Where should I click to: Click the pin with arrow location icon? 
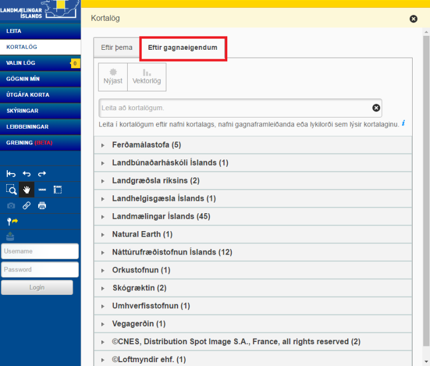(12, 222)
